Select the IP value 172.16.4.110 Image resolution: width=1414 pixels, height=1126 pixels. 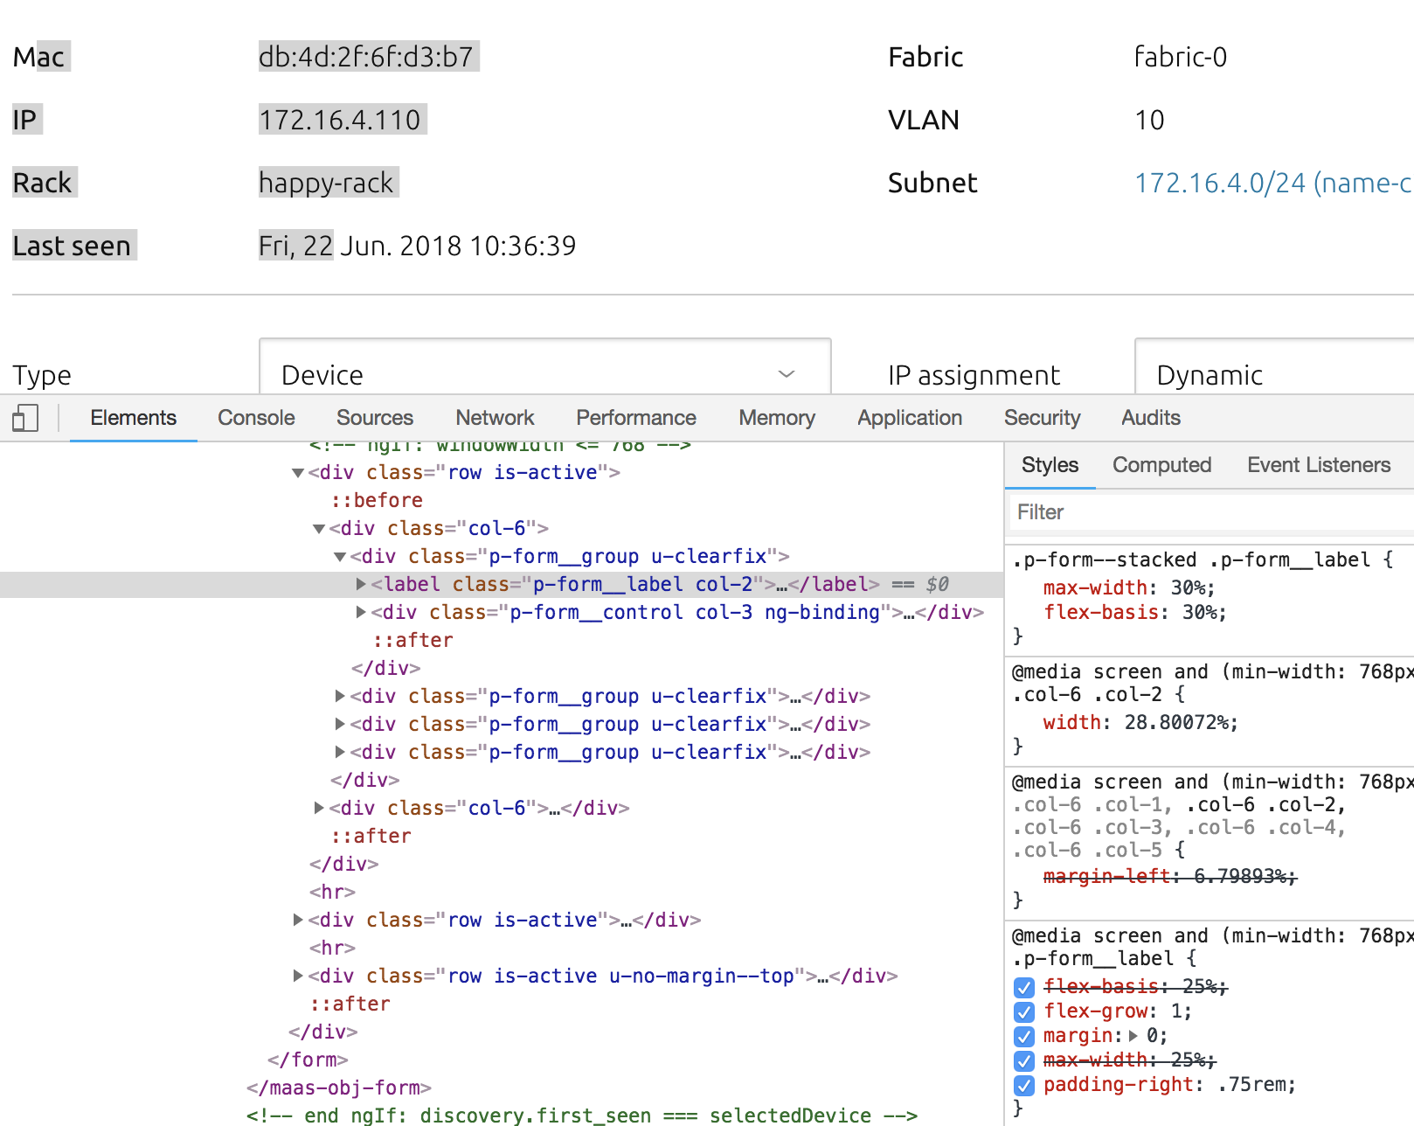click(x=340, y=120)
